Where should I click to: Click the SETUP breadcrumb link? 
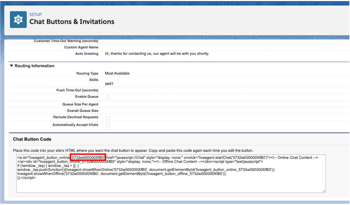(36, 14)
